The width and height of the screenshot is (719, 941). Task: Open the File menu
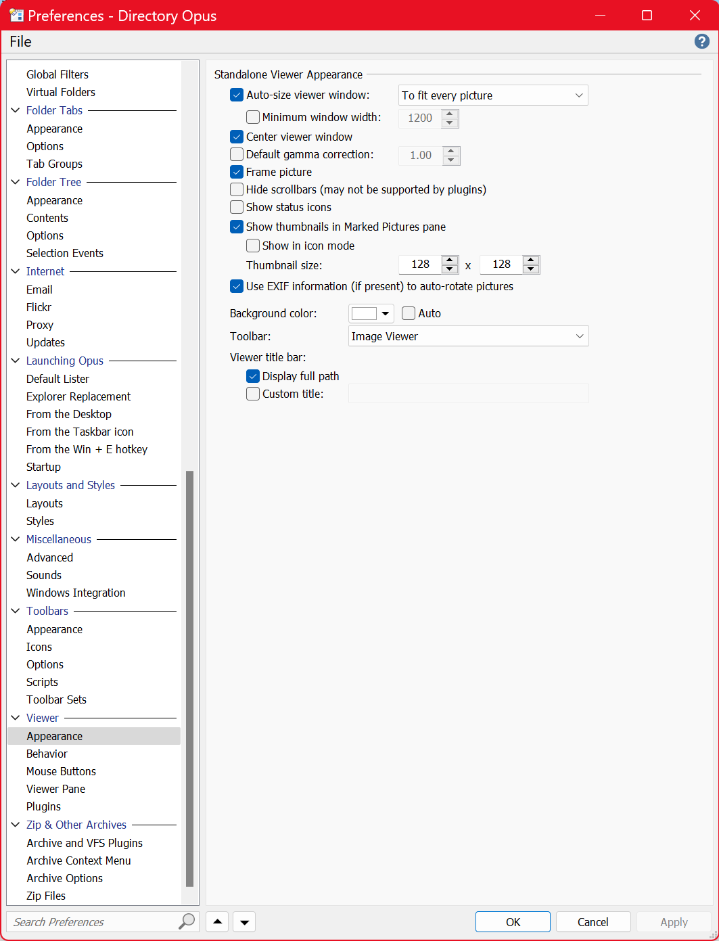click(x=20, y=42)
